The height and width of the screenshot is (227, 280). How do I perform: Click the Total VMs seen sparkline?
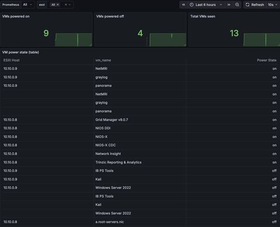coord(262,40)
